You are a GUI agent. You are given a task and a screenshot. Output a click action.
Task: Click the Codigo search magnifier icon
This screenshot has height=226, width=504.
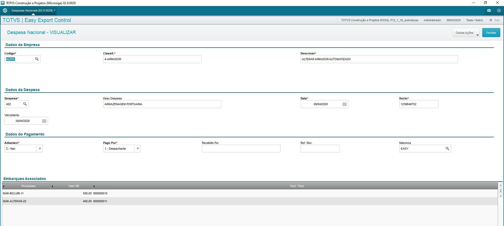click(37, 59)
